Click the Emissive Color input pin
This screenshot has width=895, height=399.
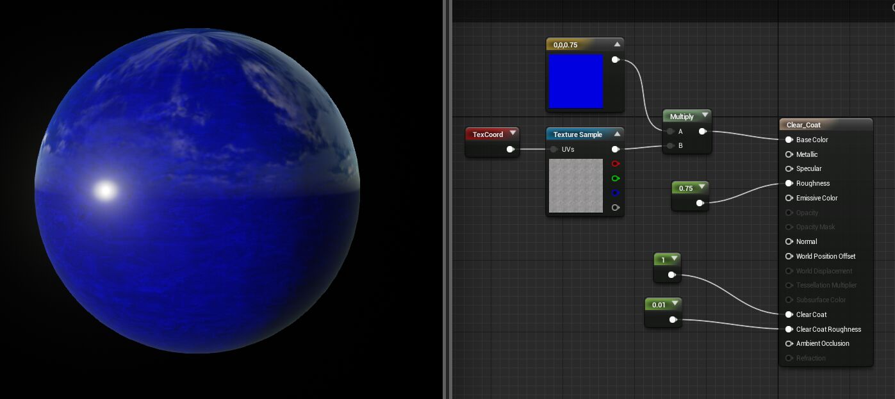point(789,198)
